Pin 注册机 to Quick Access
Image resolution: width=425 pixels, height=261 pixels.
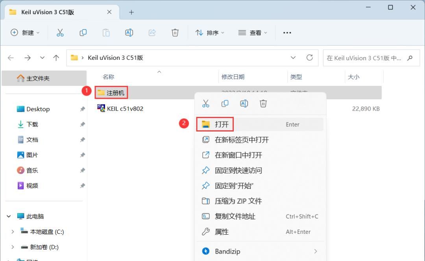point(237,170)
